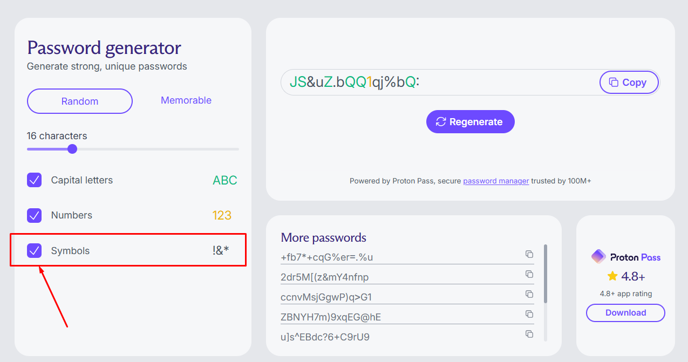Switch to the Memorable tab
The height and width of the screenshot is (362, 688).
(186, 100)
